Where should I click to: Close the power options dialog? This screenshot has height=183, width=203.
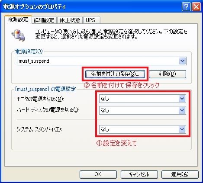coord(196,6)
